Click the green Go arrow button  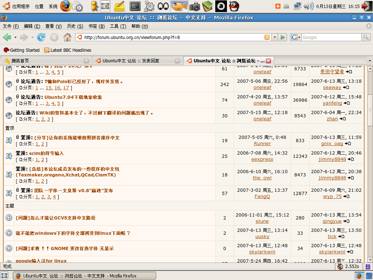pos(283,37)
